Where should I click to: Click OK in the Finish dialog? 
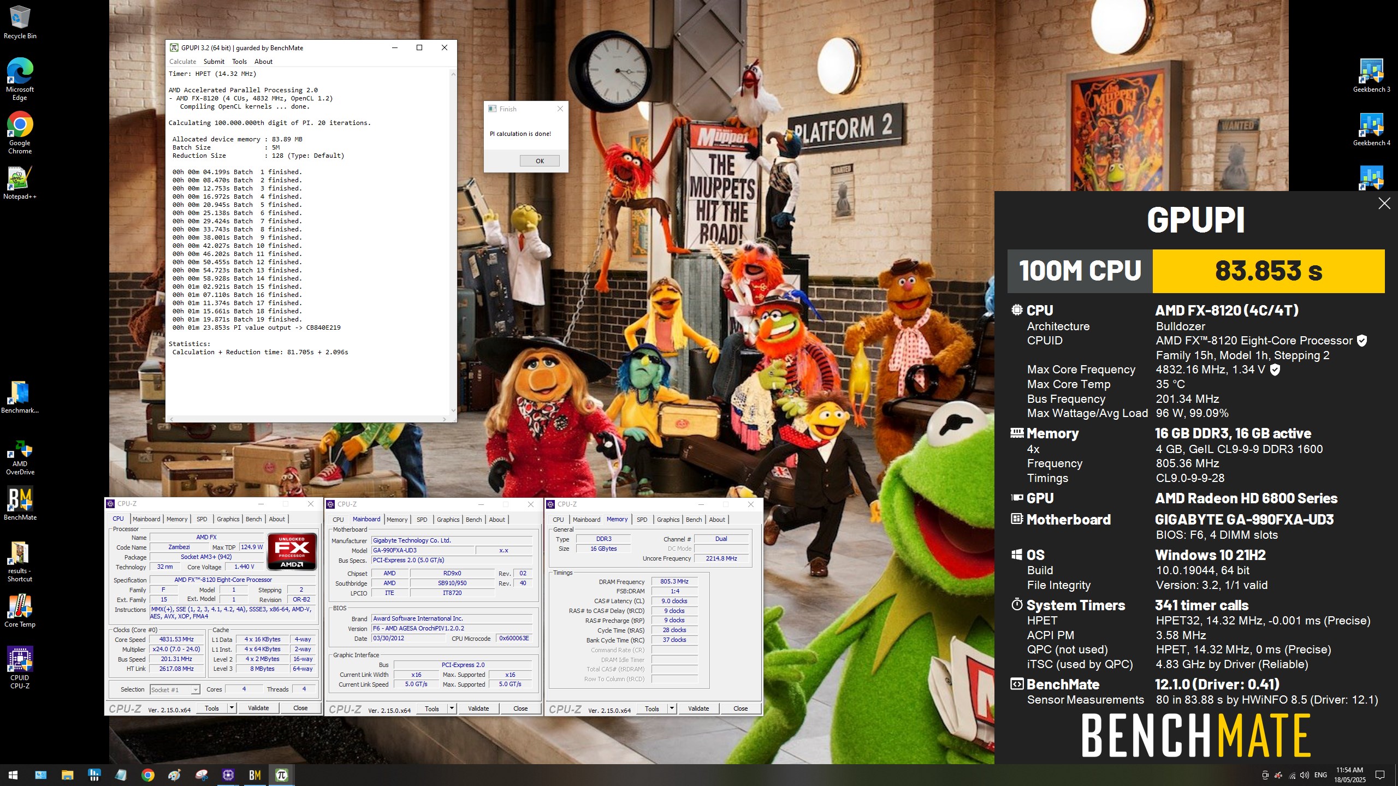[x=540, y=161]
